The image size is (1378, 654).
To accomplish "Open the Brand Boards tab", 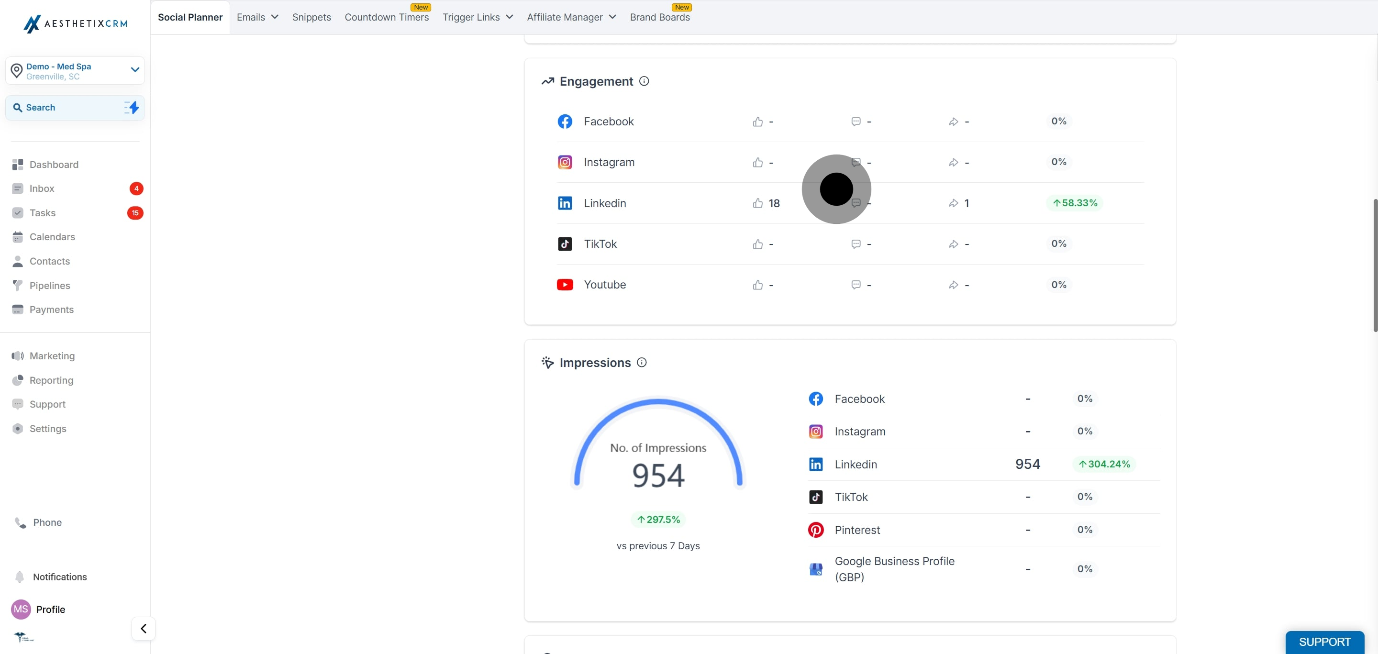I will coord(660,17).
